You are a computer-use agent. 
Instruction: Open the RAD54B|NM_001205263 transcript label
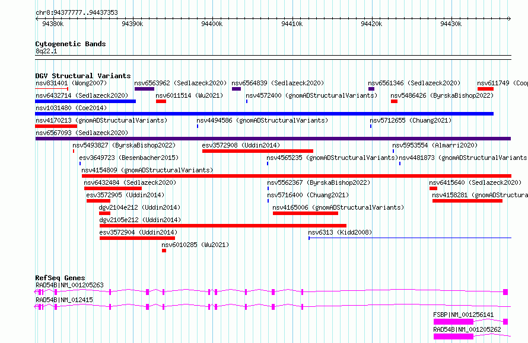point(69,285)
